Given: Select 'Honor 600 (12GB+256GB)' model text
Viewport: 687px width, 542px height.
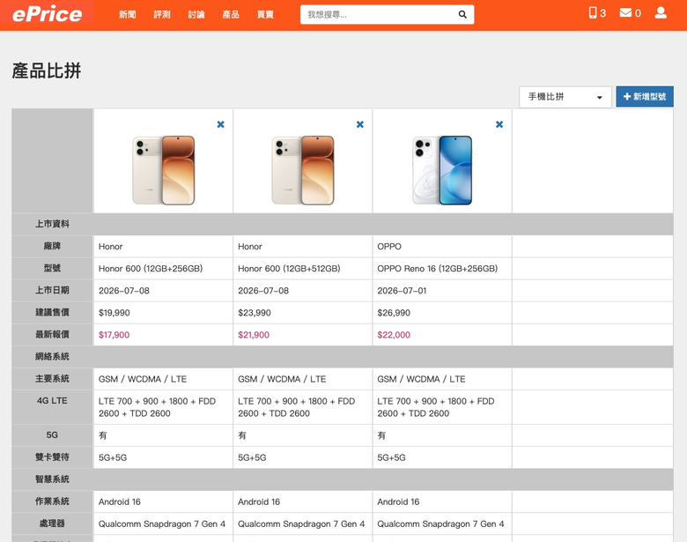Looking at the screenshot, I should click(151, 269).
